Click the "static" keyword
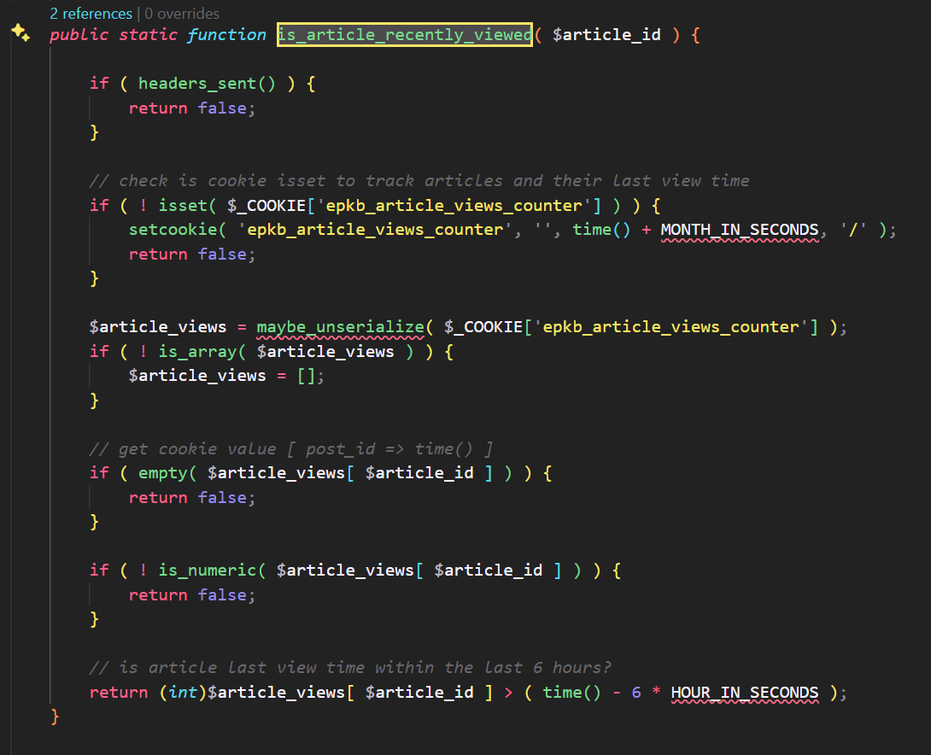This screenshot has width=931, height=755. pyautogui.click(x=148, y=35)
